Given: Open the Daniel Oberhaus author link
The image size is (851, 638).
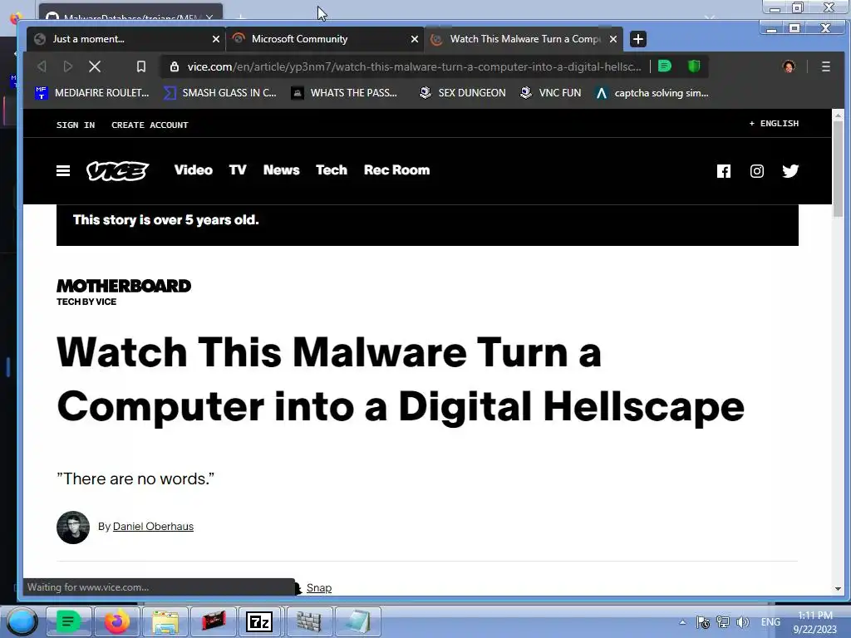Looking at the screenshot, I should coord(153,526).
